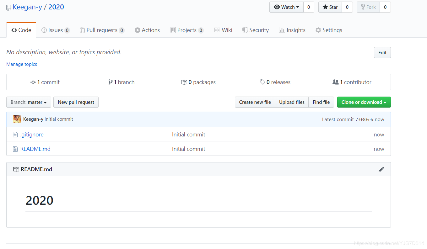Click the New pull request button

(x=76, y=102)
